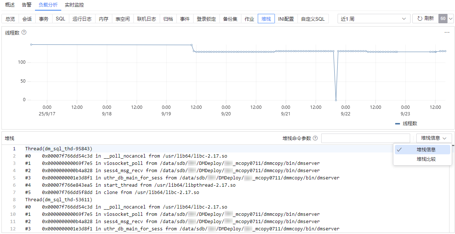Click line 3, the first viosocket_poll frame
The image size is (455, 234).
[x=172, y=163]
